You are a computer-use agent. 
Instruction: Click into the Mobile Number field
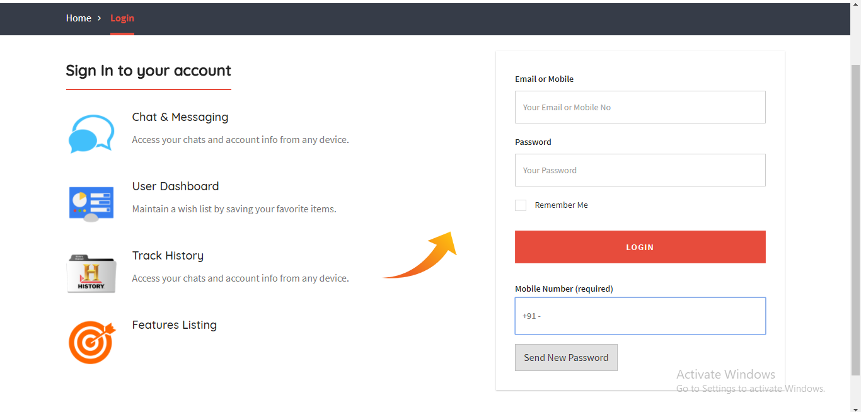coord(640,316)
